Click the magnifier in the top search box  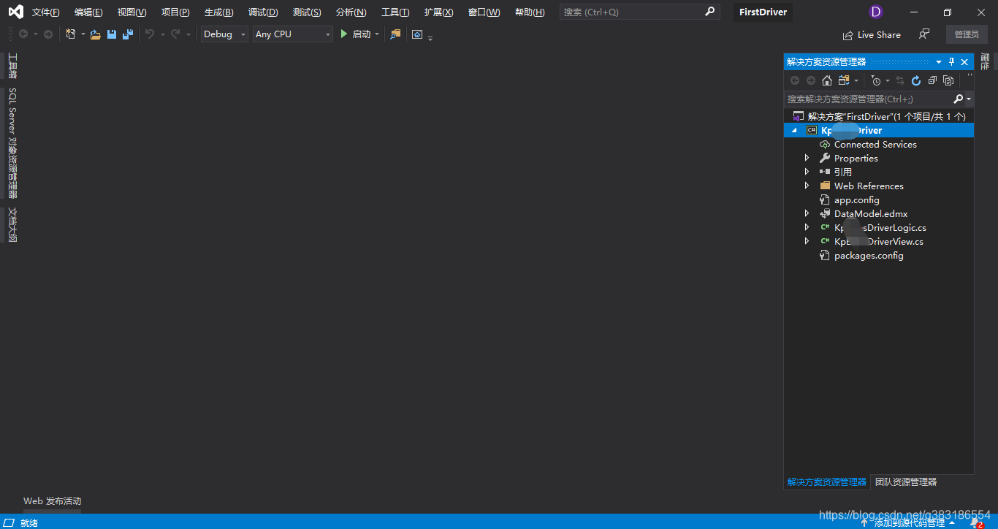(x=709, y=12)
